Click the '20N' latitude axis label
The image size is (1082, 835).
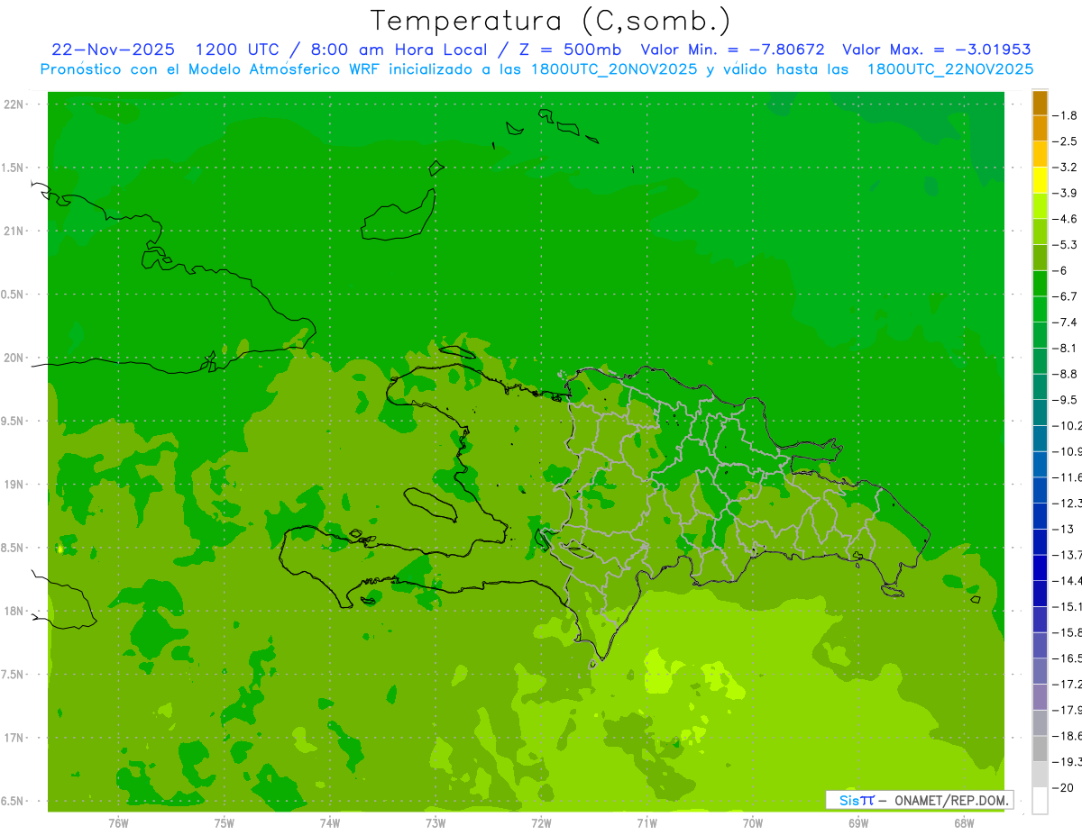click(14, 358)
